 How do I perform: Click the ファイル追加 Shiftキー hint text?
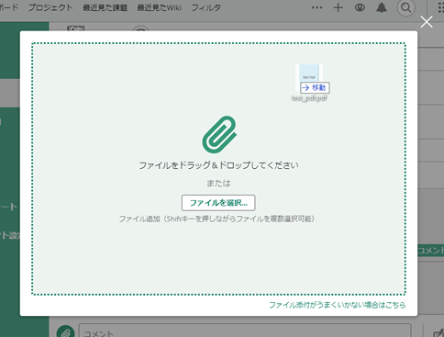216,219
